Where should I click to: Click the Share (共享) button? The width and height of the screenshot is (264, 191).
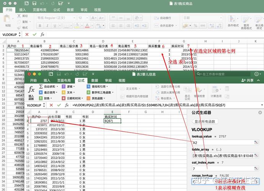247,80
